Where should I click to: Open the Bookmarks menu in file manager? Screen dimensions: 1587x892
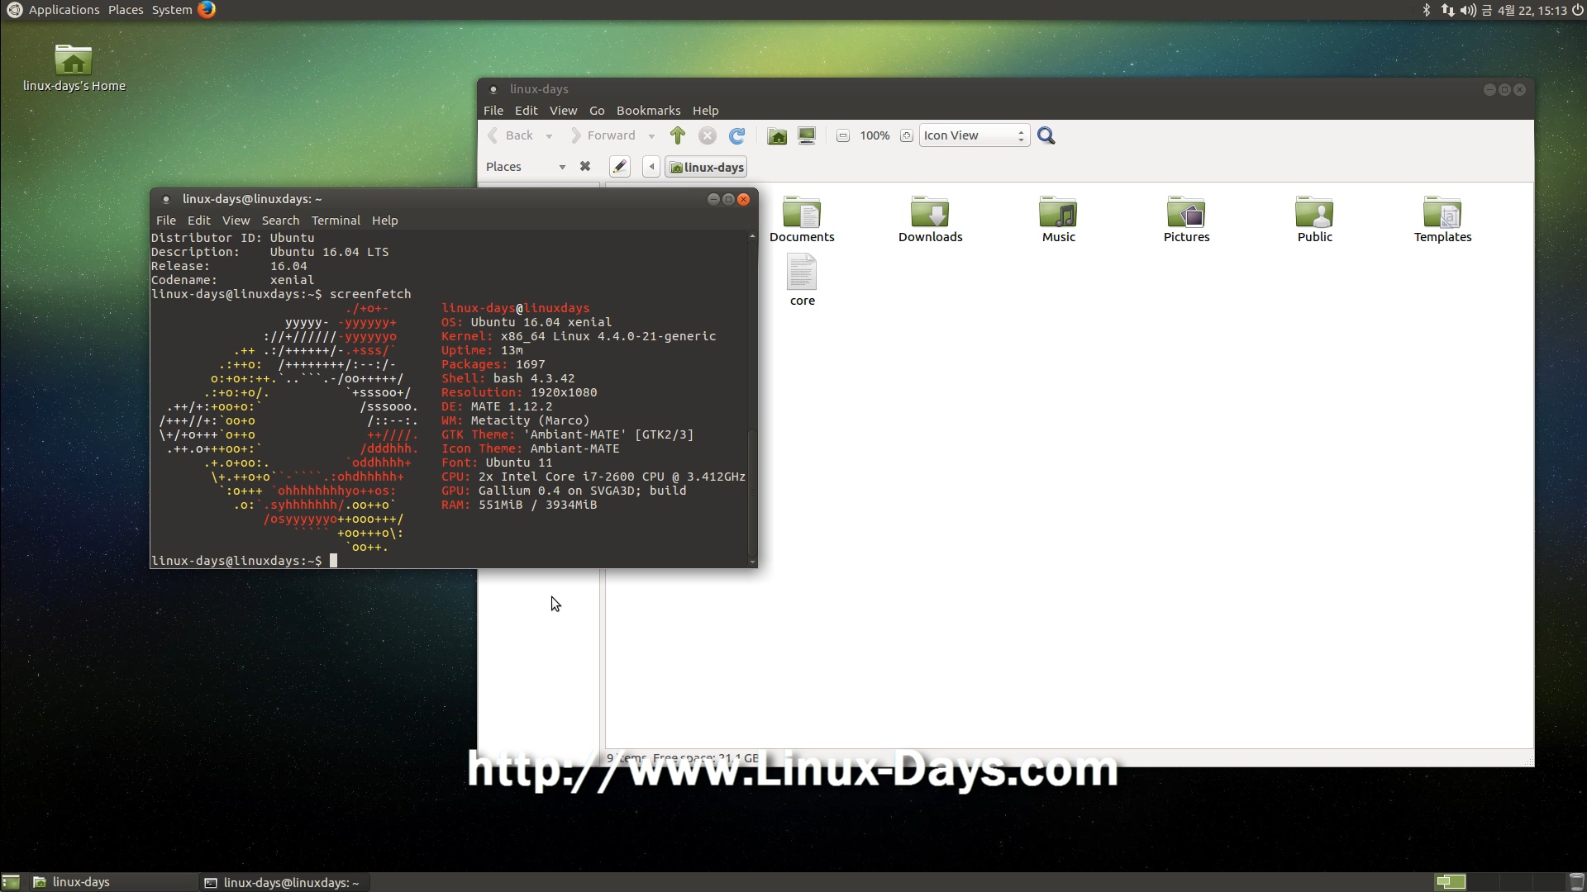coord(648,111)
